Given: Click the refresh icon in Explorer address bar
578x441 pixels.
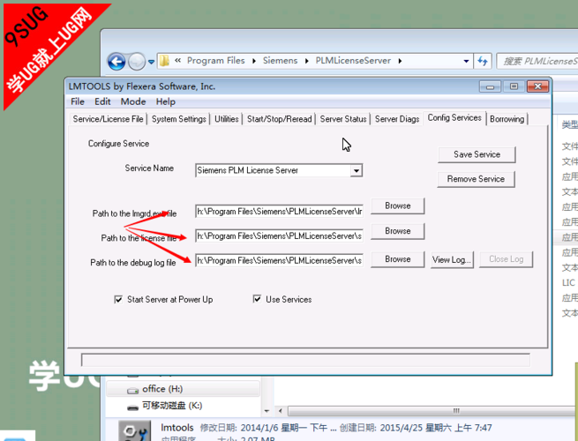Looking at the screenshot, I should [482, 61].
